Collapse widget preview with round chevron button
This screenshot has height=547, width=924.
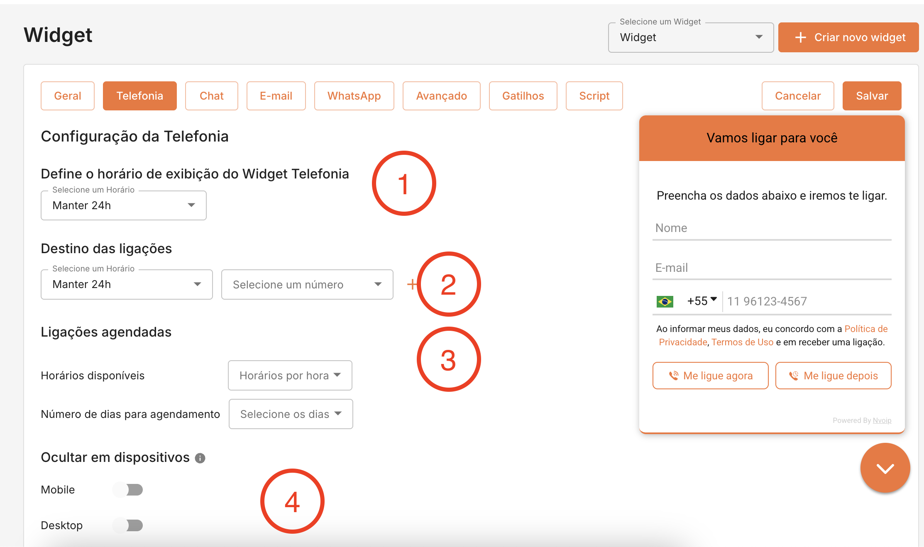(885, 468)
